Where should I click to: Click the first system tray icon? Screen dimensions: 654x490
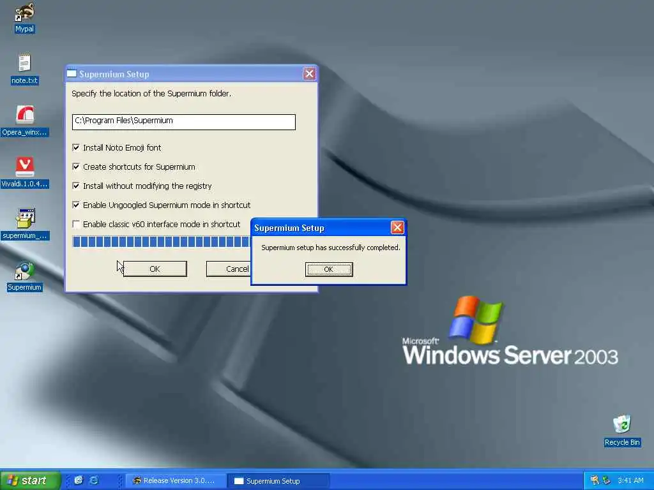coord(595,480)
